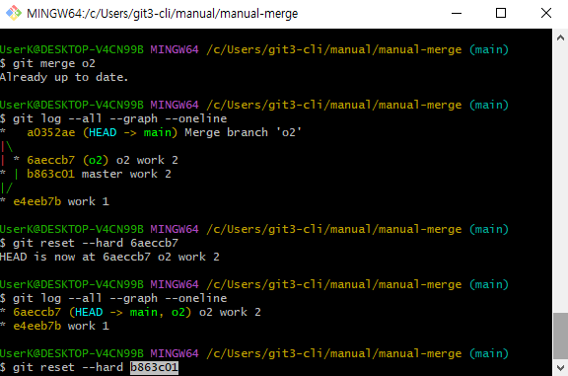Click the '(o2)' branch label on the graph row

(x=96, y=160)
